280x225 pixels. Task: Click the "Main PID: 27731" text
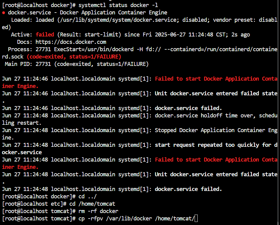tap(28, 64)
